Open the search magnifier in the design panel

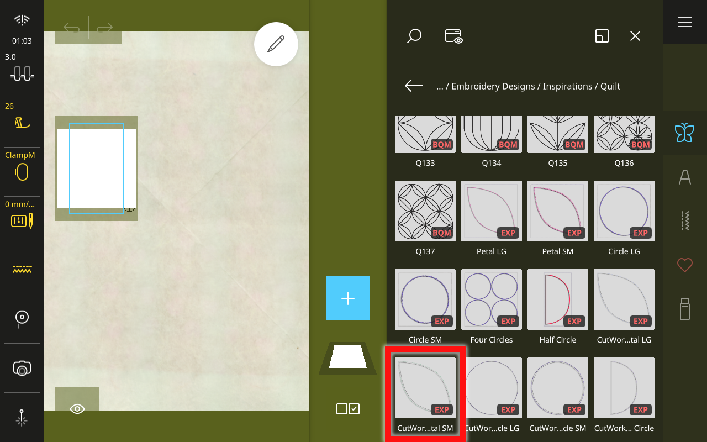pos(414,36)
